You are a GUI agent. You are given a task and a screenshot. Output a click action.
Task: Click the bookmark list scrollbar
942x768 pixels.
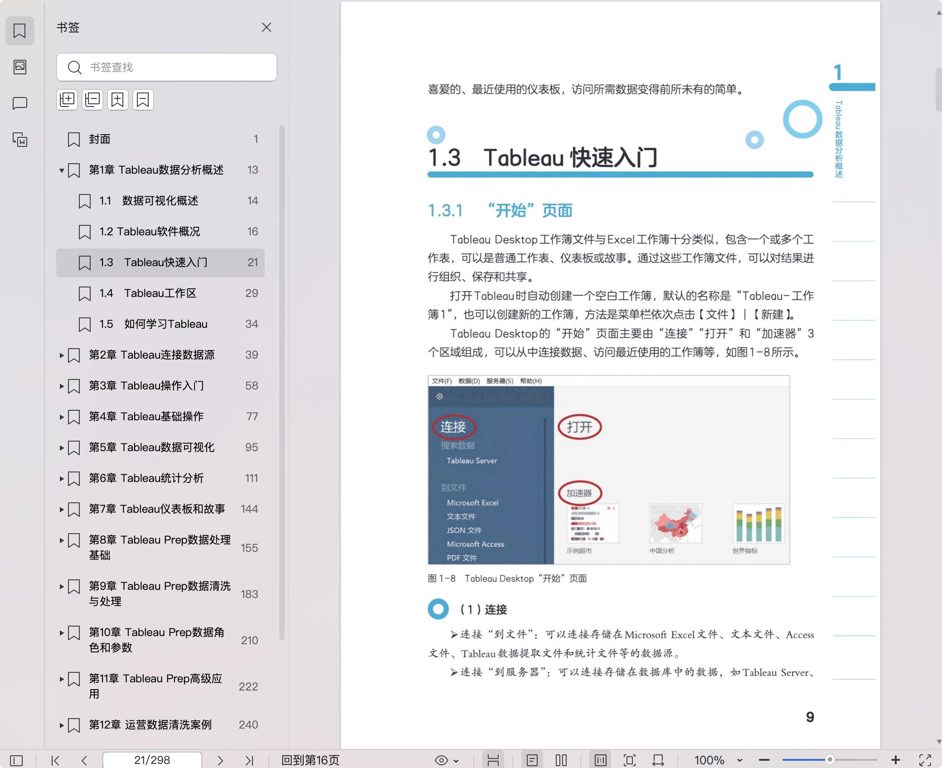282,383
